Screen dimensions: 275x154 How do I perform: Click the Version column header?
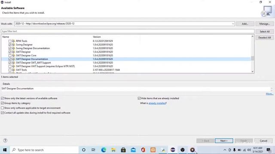[97, 37]
